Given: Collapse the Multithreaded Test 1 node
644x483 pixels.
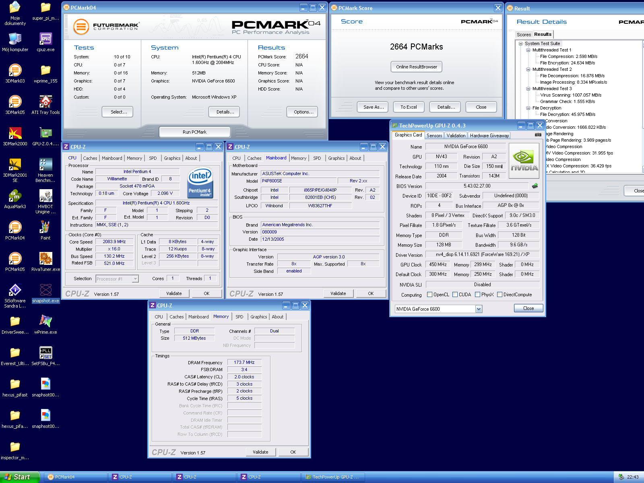Looking at the screenshot, I should click(x=528, y=50).
